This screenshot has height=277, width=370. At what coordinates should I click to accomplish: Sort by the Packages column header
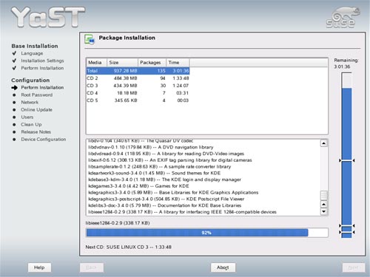pos(152,63)
